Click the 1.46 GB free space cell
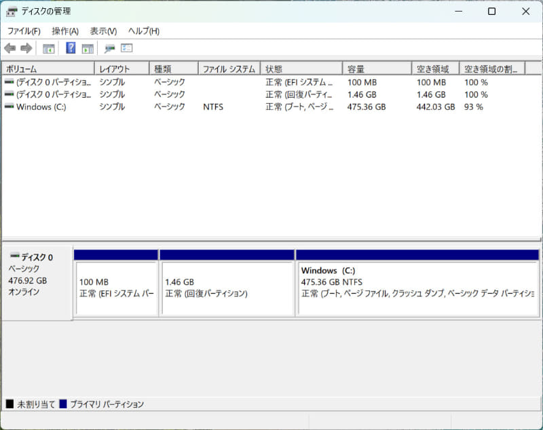Viewport: 543px width, 430px height. (x=431, y=94)
